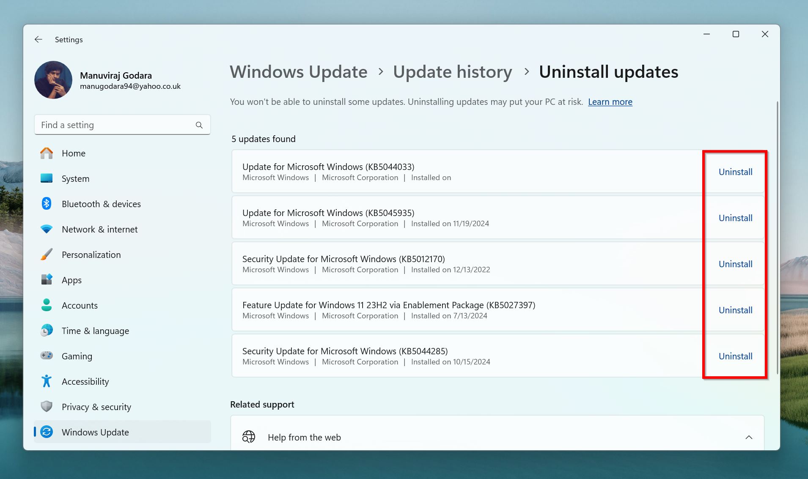Click the Network wifi icon
The width and height of the screenshot is (808, 479).
click(x=47, y=229)
